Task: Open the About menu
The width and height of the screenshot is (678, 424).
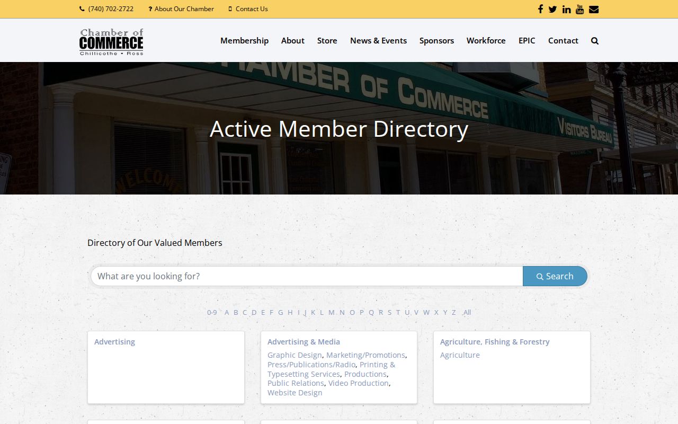Action: [293, 41]
